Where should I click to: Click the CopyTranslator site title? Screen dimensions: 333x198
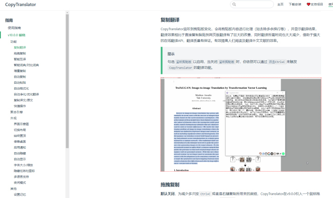click(x=21, y=5)
